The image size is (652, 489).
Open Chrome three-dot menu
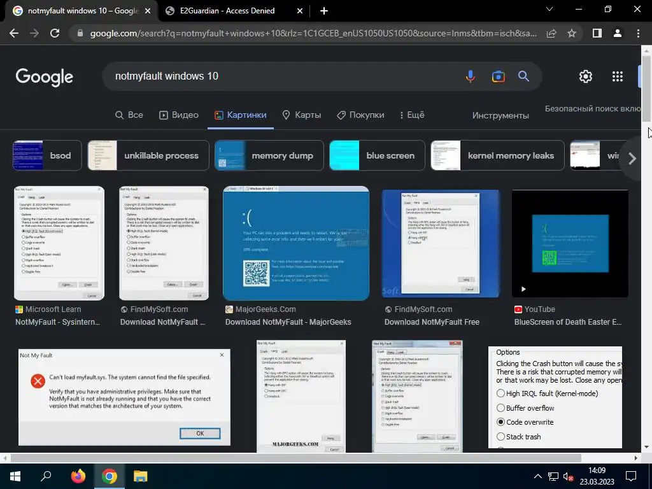tap(638, 33)
